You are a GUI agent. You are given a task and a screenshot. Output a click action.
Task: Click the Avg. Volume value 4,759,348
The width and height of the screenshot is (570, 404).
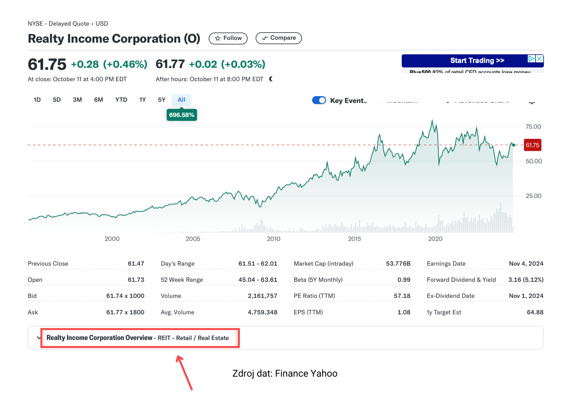pyautogui.click(x=262, y=312)
